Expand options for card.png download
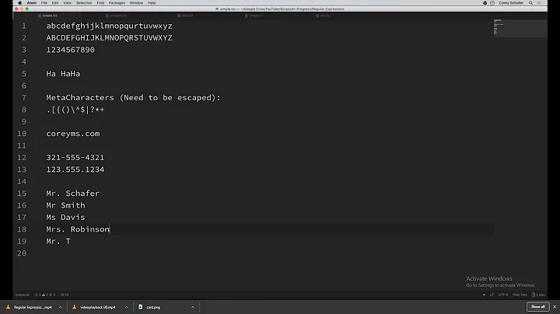Image resolution: width=560 pixels, height=314 pixels. coord(193,307)
